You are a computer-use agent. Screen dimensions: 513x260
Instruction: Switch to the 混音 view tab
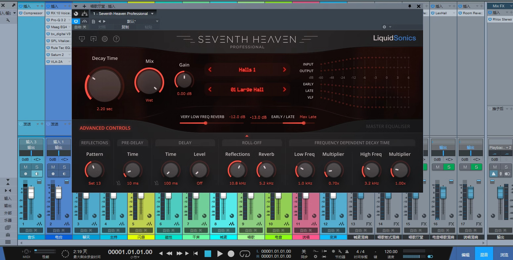tap(484, 254)
